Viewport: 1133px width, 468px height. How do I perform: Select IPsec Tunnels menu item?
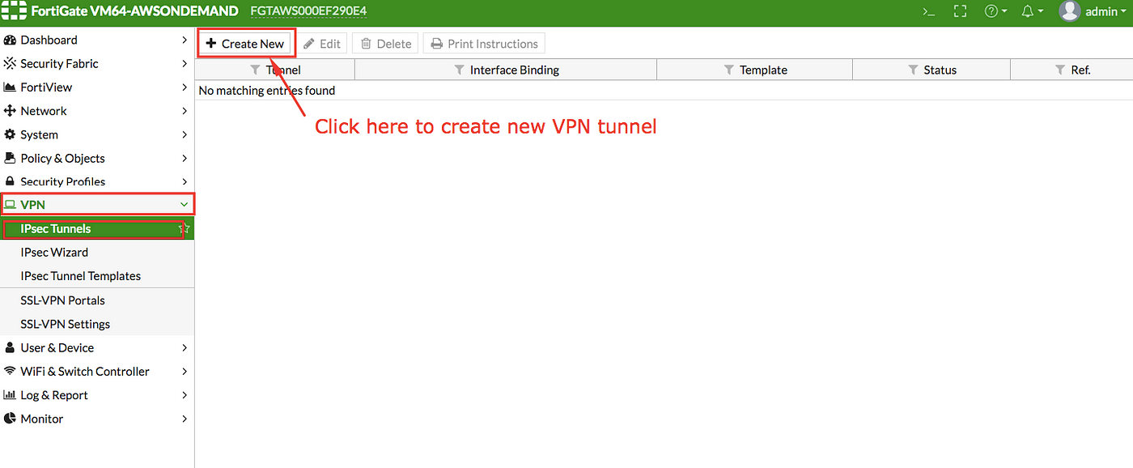[97, 228]
